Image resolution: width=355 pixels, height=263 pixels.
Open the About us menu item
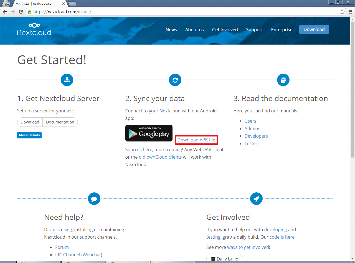coord(194,30)
